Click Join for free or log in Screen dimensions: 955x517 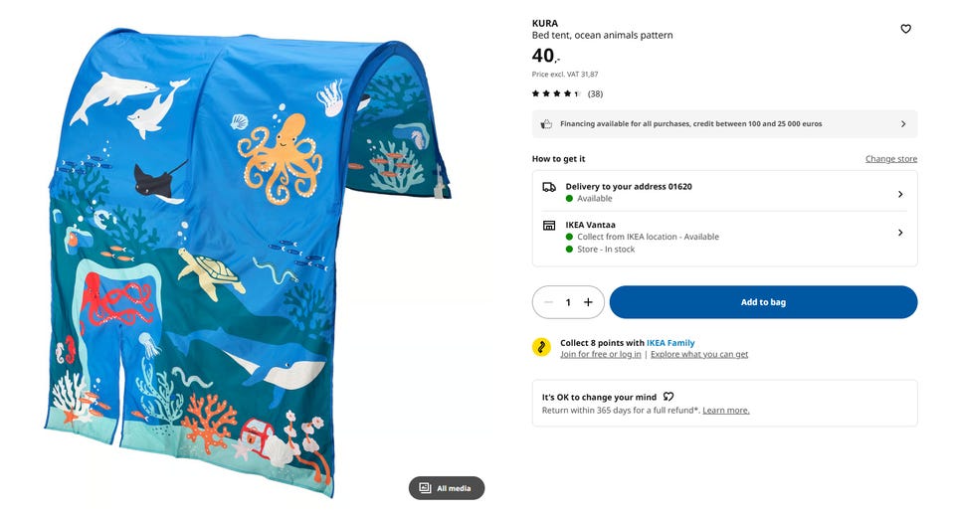(x=601, y=354)
